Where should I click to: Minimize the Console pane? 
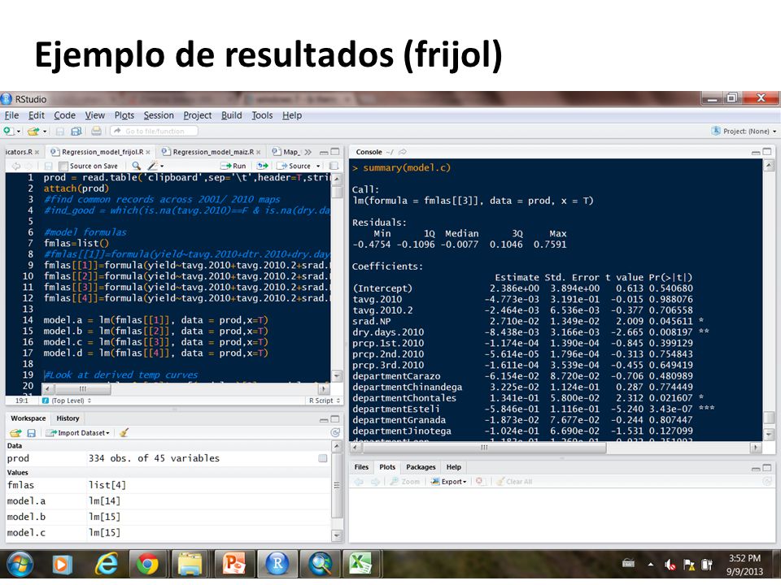point(756,152)
